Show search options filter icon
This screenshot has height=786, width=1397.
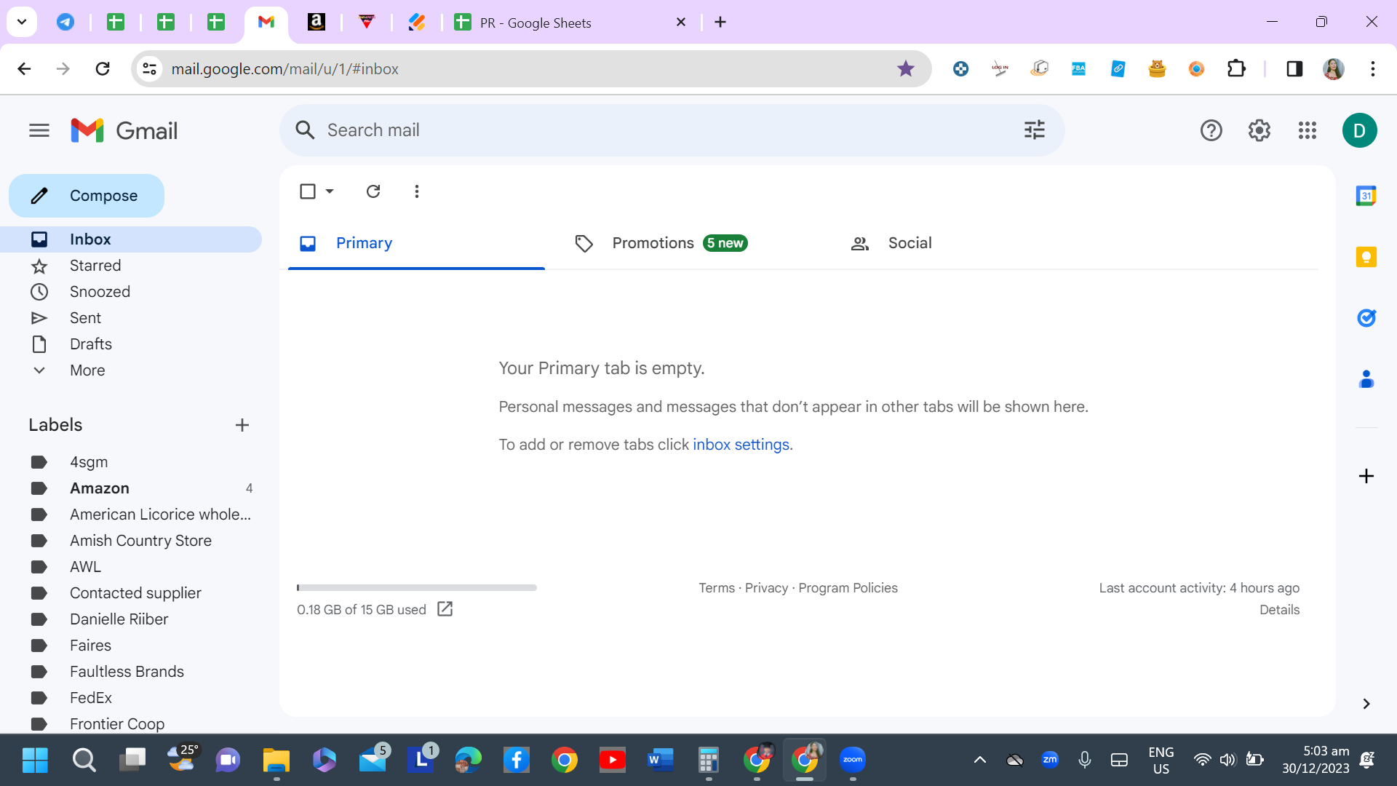coord(1034,130)
